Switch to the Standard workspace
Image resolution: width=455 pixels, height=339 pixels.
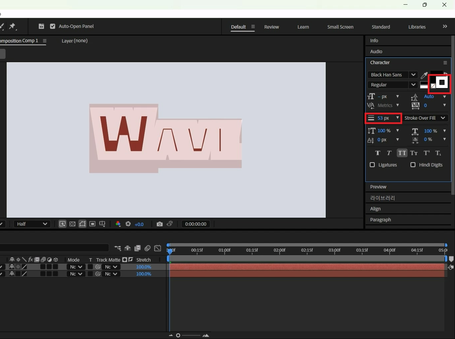click(381, 27)
